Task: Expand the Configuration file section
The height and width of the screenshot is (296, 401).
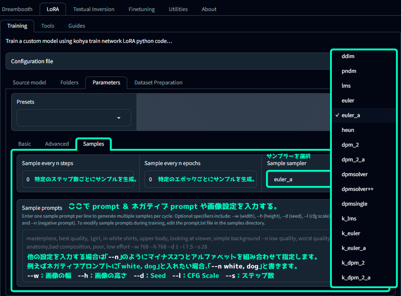Action: click(x=168, y=61)
